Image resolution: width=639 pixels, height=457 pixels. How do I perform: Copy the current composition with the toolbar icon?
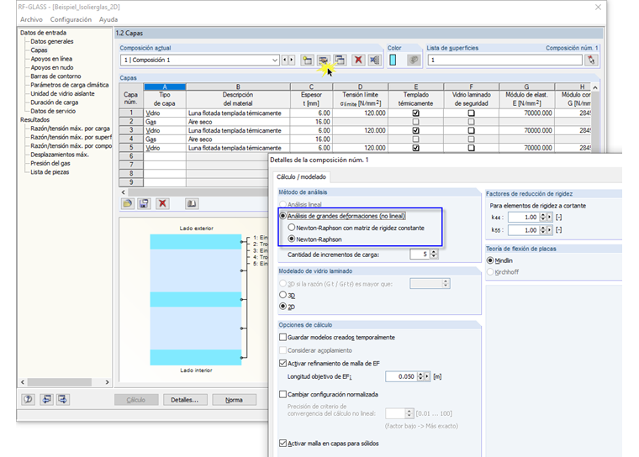click(x=340, y=60)
